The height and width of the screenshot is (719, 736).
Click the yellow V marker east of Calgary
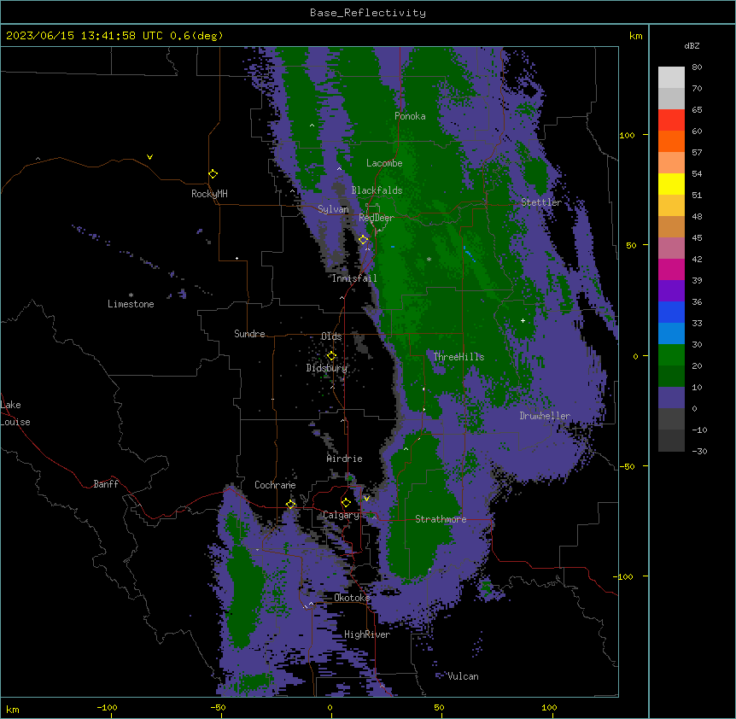[x=366, y=499]
